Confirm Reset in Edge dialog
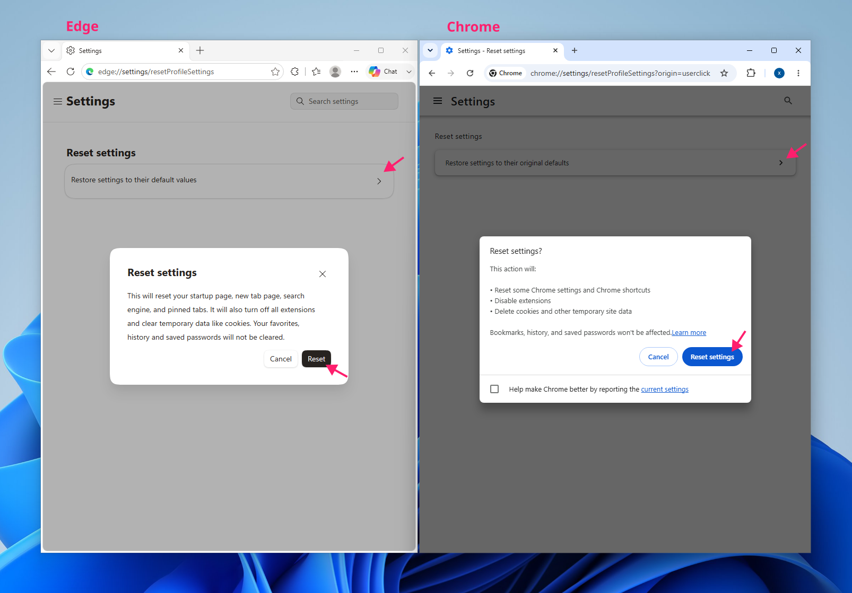The height and width of the screenshot is (593, 852). [316, 359]
